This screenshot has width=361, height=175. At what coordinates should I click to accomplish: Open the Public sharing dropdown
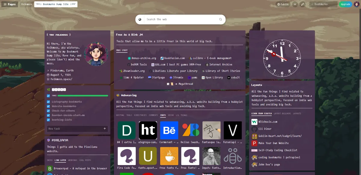coord(283,5)
